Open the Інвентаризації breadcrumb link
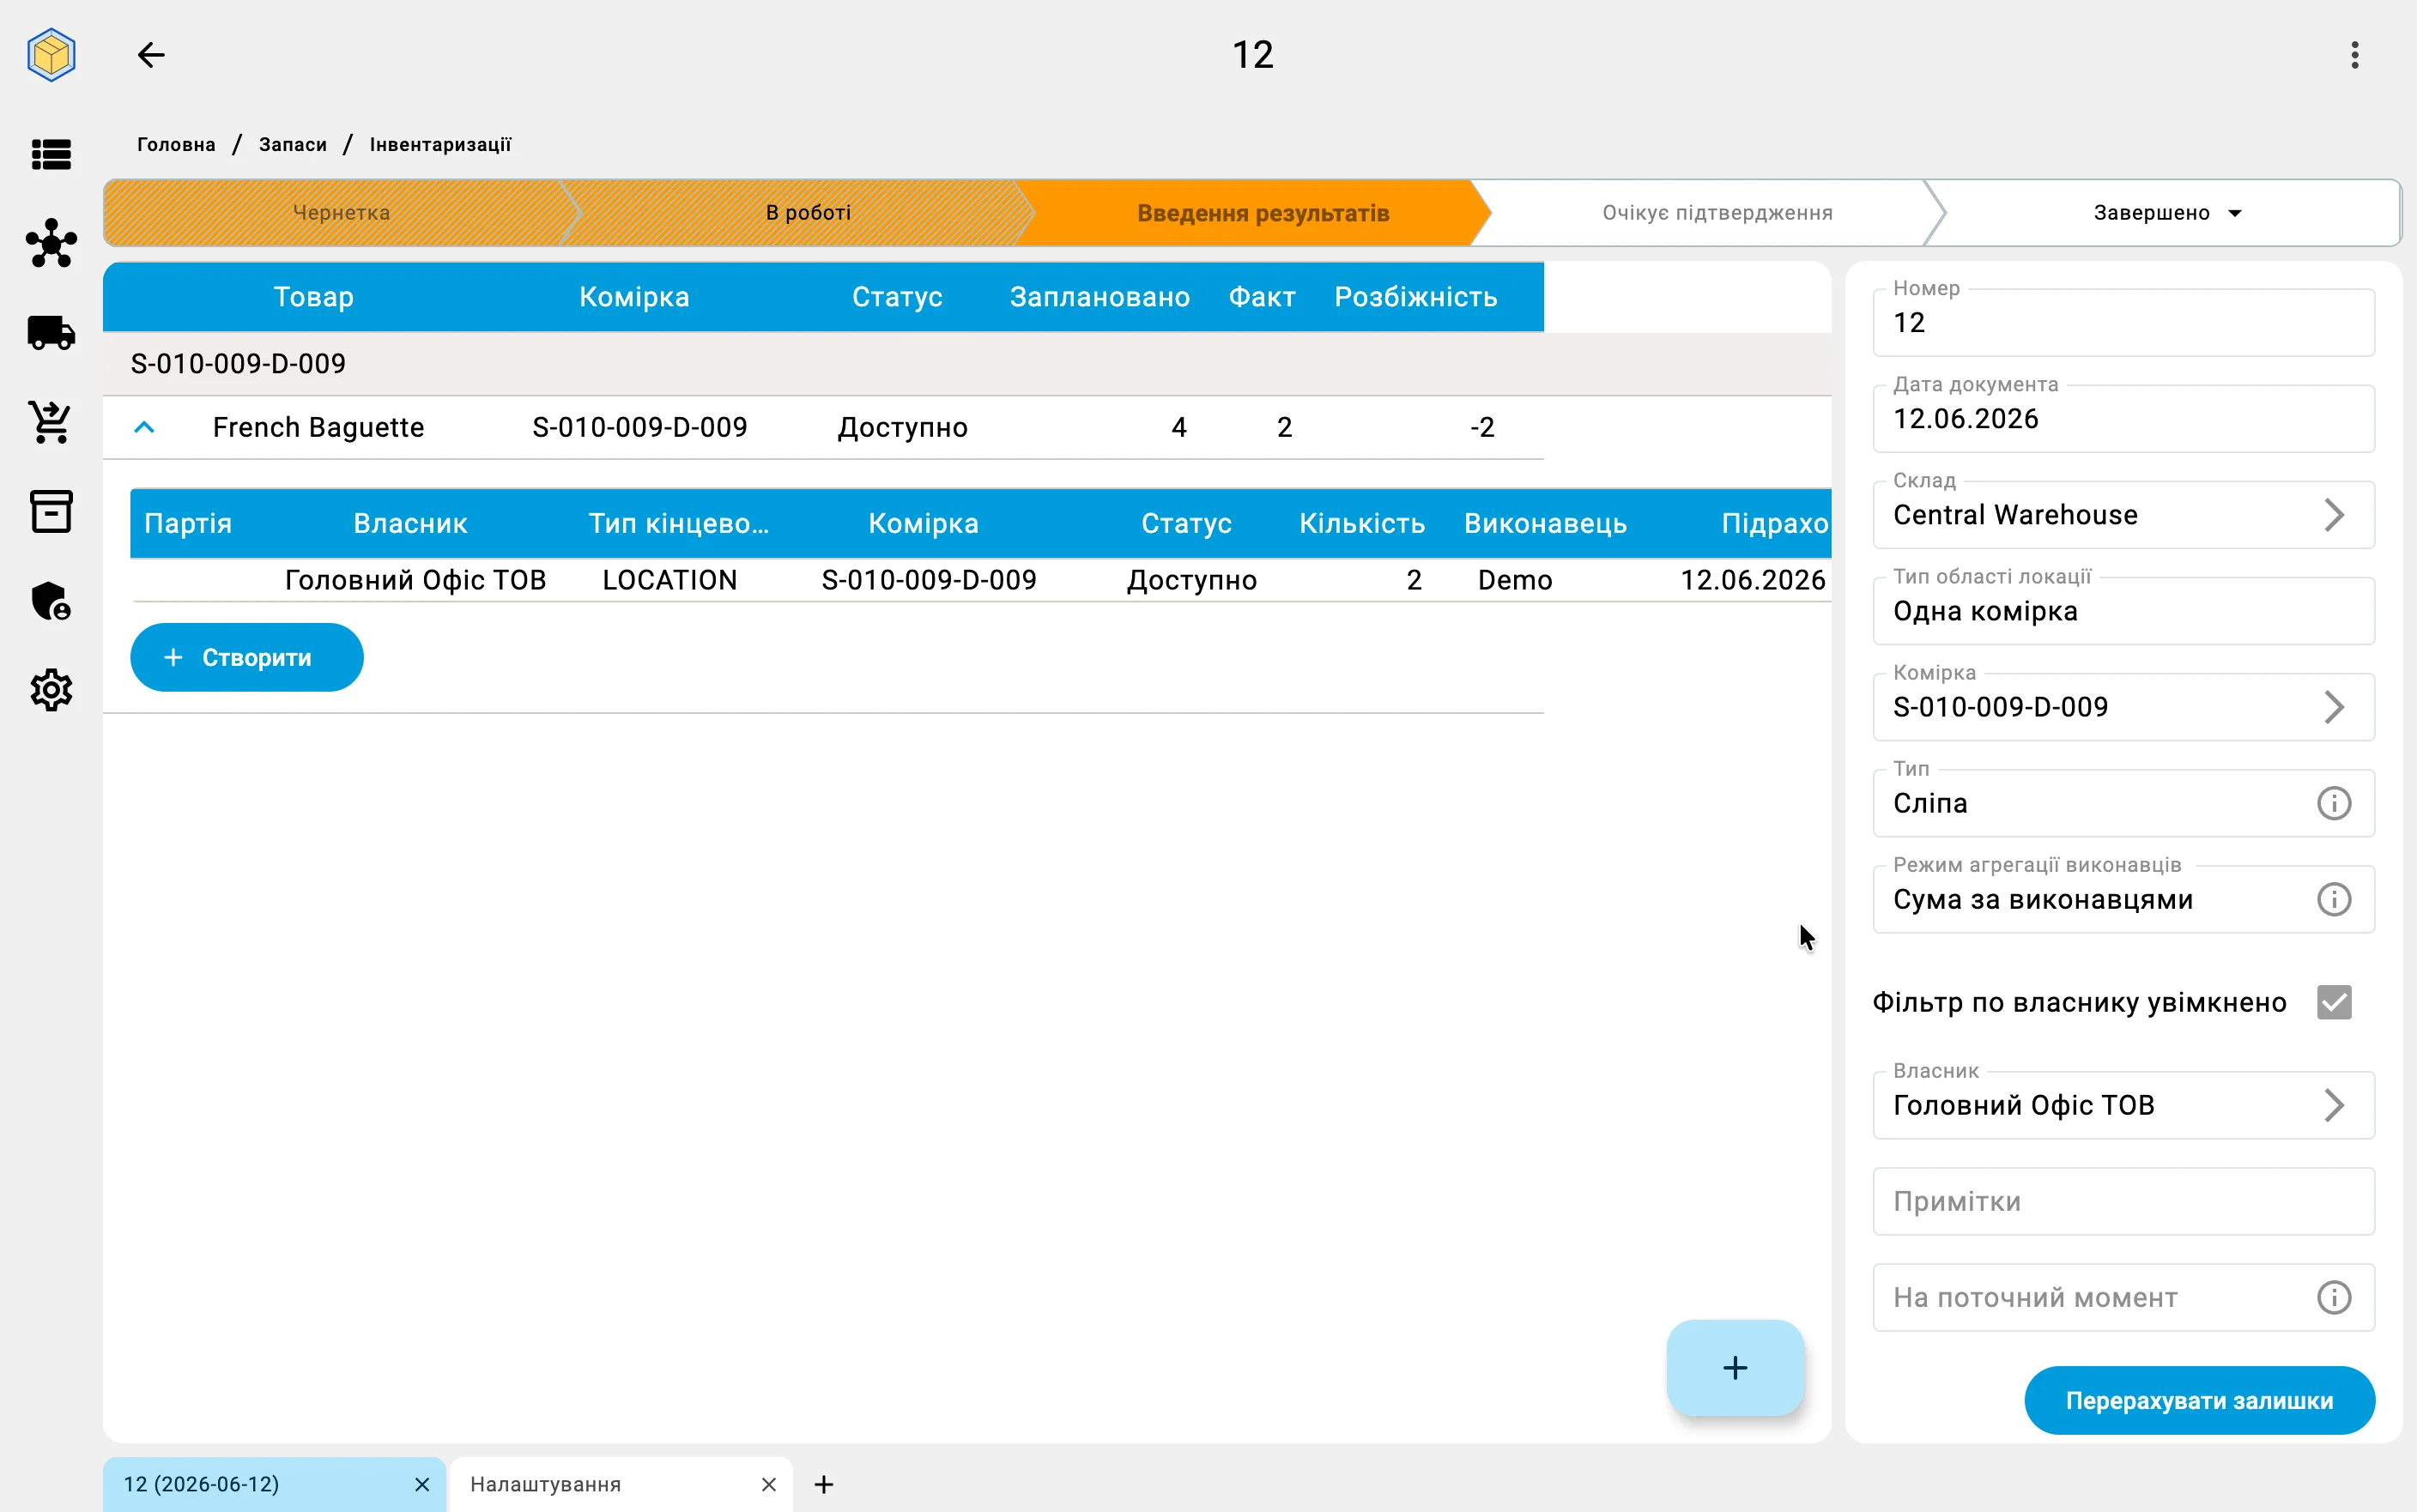The width and height of the screenshot is (2417, 1512). click(x=440, y=144)
